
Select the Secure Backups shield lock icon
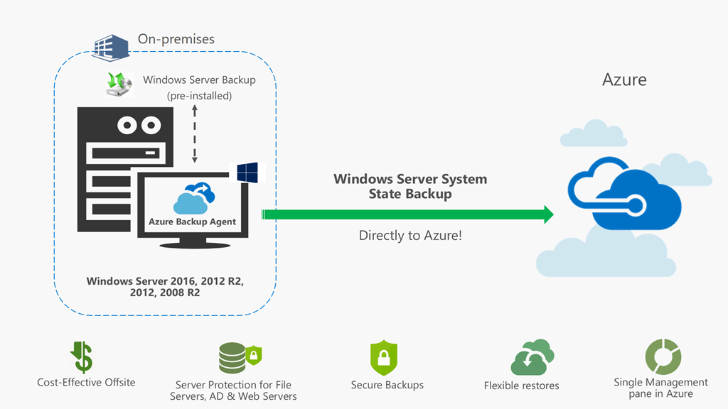(384, 355)
